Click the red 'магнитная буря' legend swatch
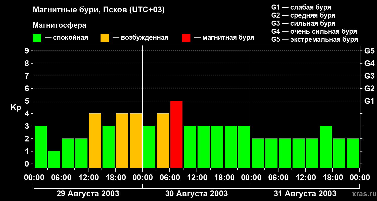 click(x=186, y=38)
